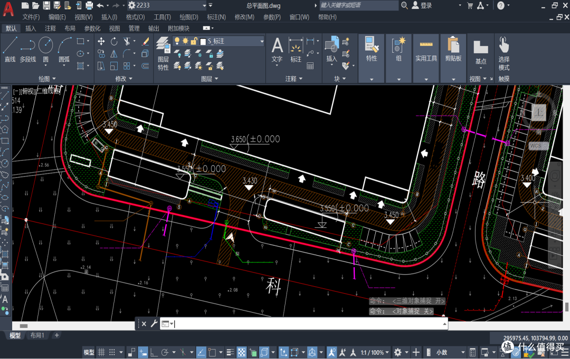Click the Move tool in 修改 panel
Viewport: 570px width, 359px height.
pos(101,41)
